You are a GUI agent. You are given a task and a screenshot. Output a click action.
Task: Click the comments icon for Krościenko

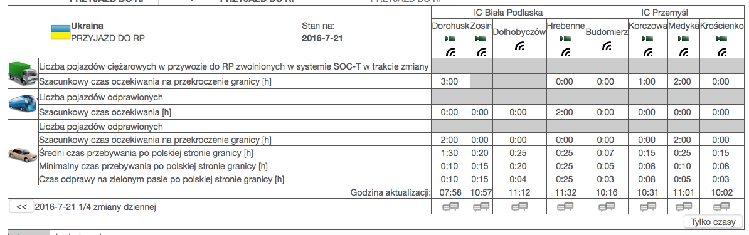tap(721, 207)
